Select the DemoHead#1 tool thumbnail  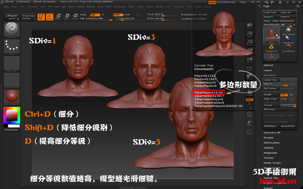click(271, 57)
